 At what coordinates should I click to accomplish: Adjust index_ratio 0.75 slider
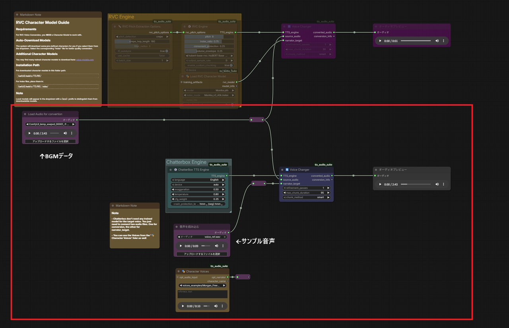(x=208, y=41)
